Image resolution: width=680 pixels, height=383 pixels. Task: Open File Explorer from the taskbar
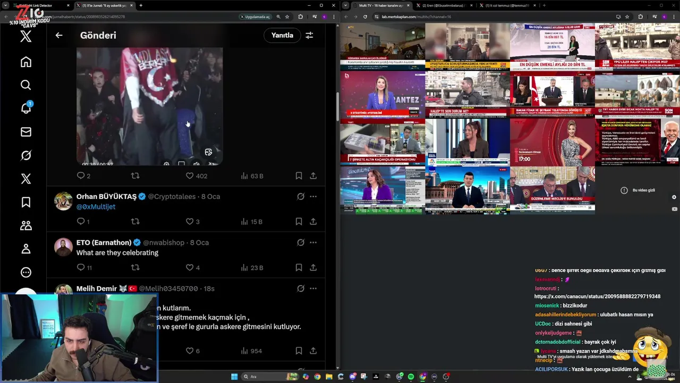(329, 377)
